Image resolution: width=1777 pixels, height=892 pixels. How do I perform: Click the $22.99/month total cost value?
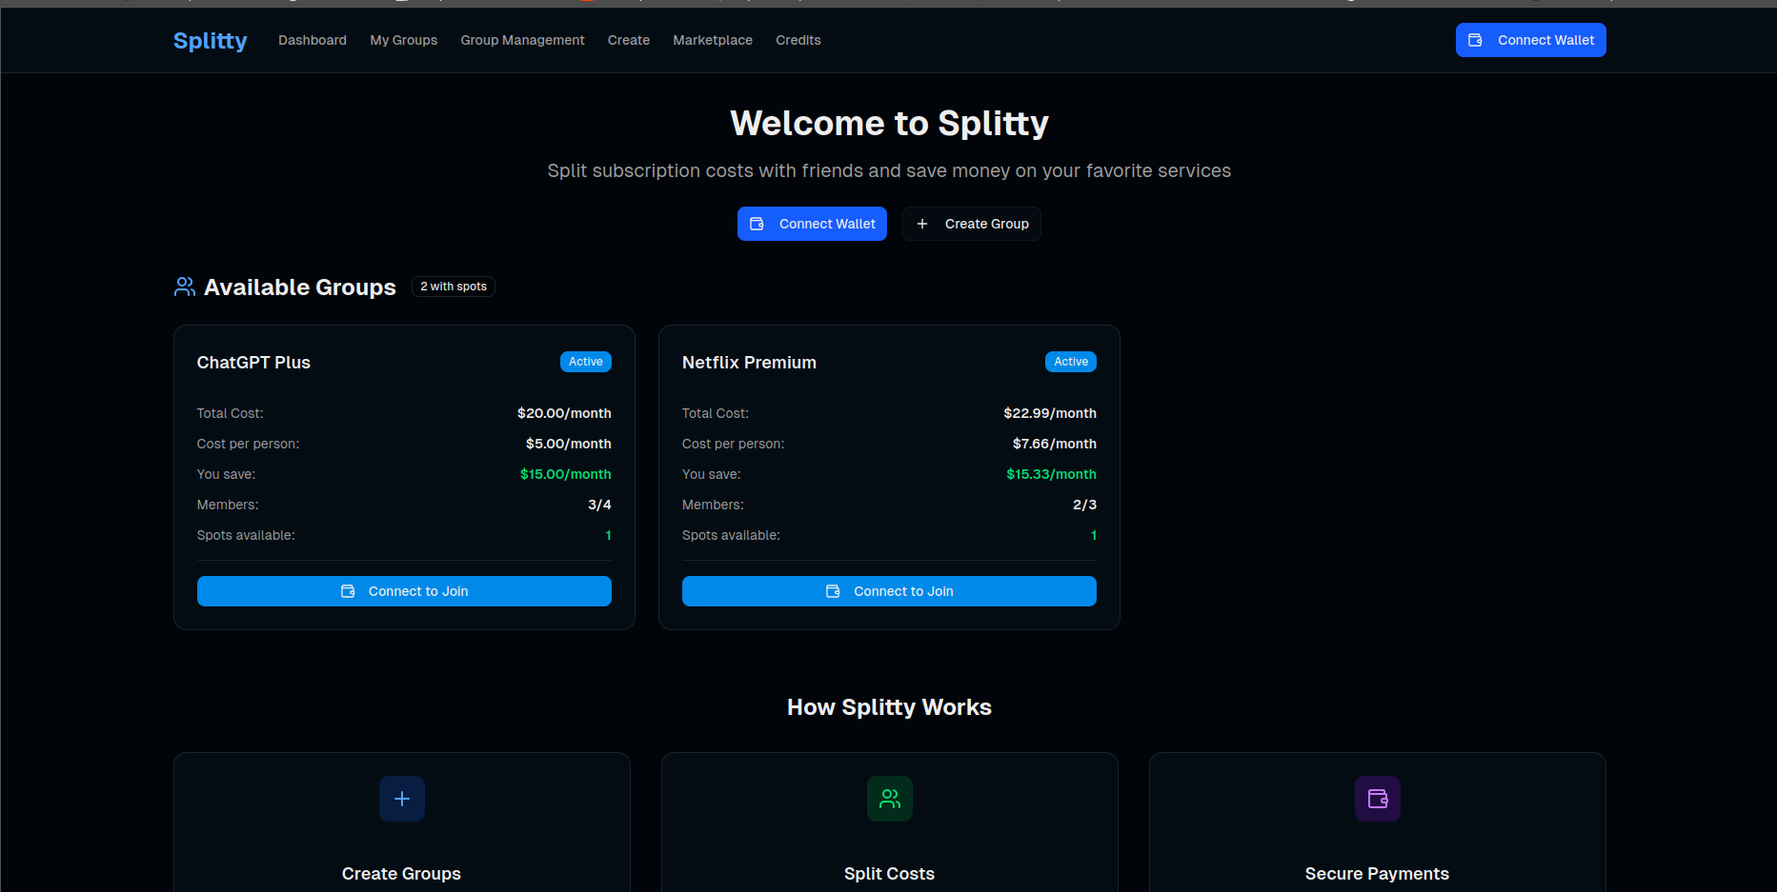point(1050,413)
